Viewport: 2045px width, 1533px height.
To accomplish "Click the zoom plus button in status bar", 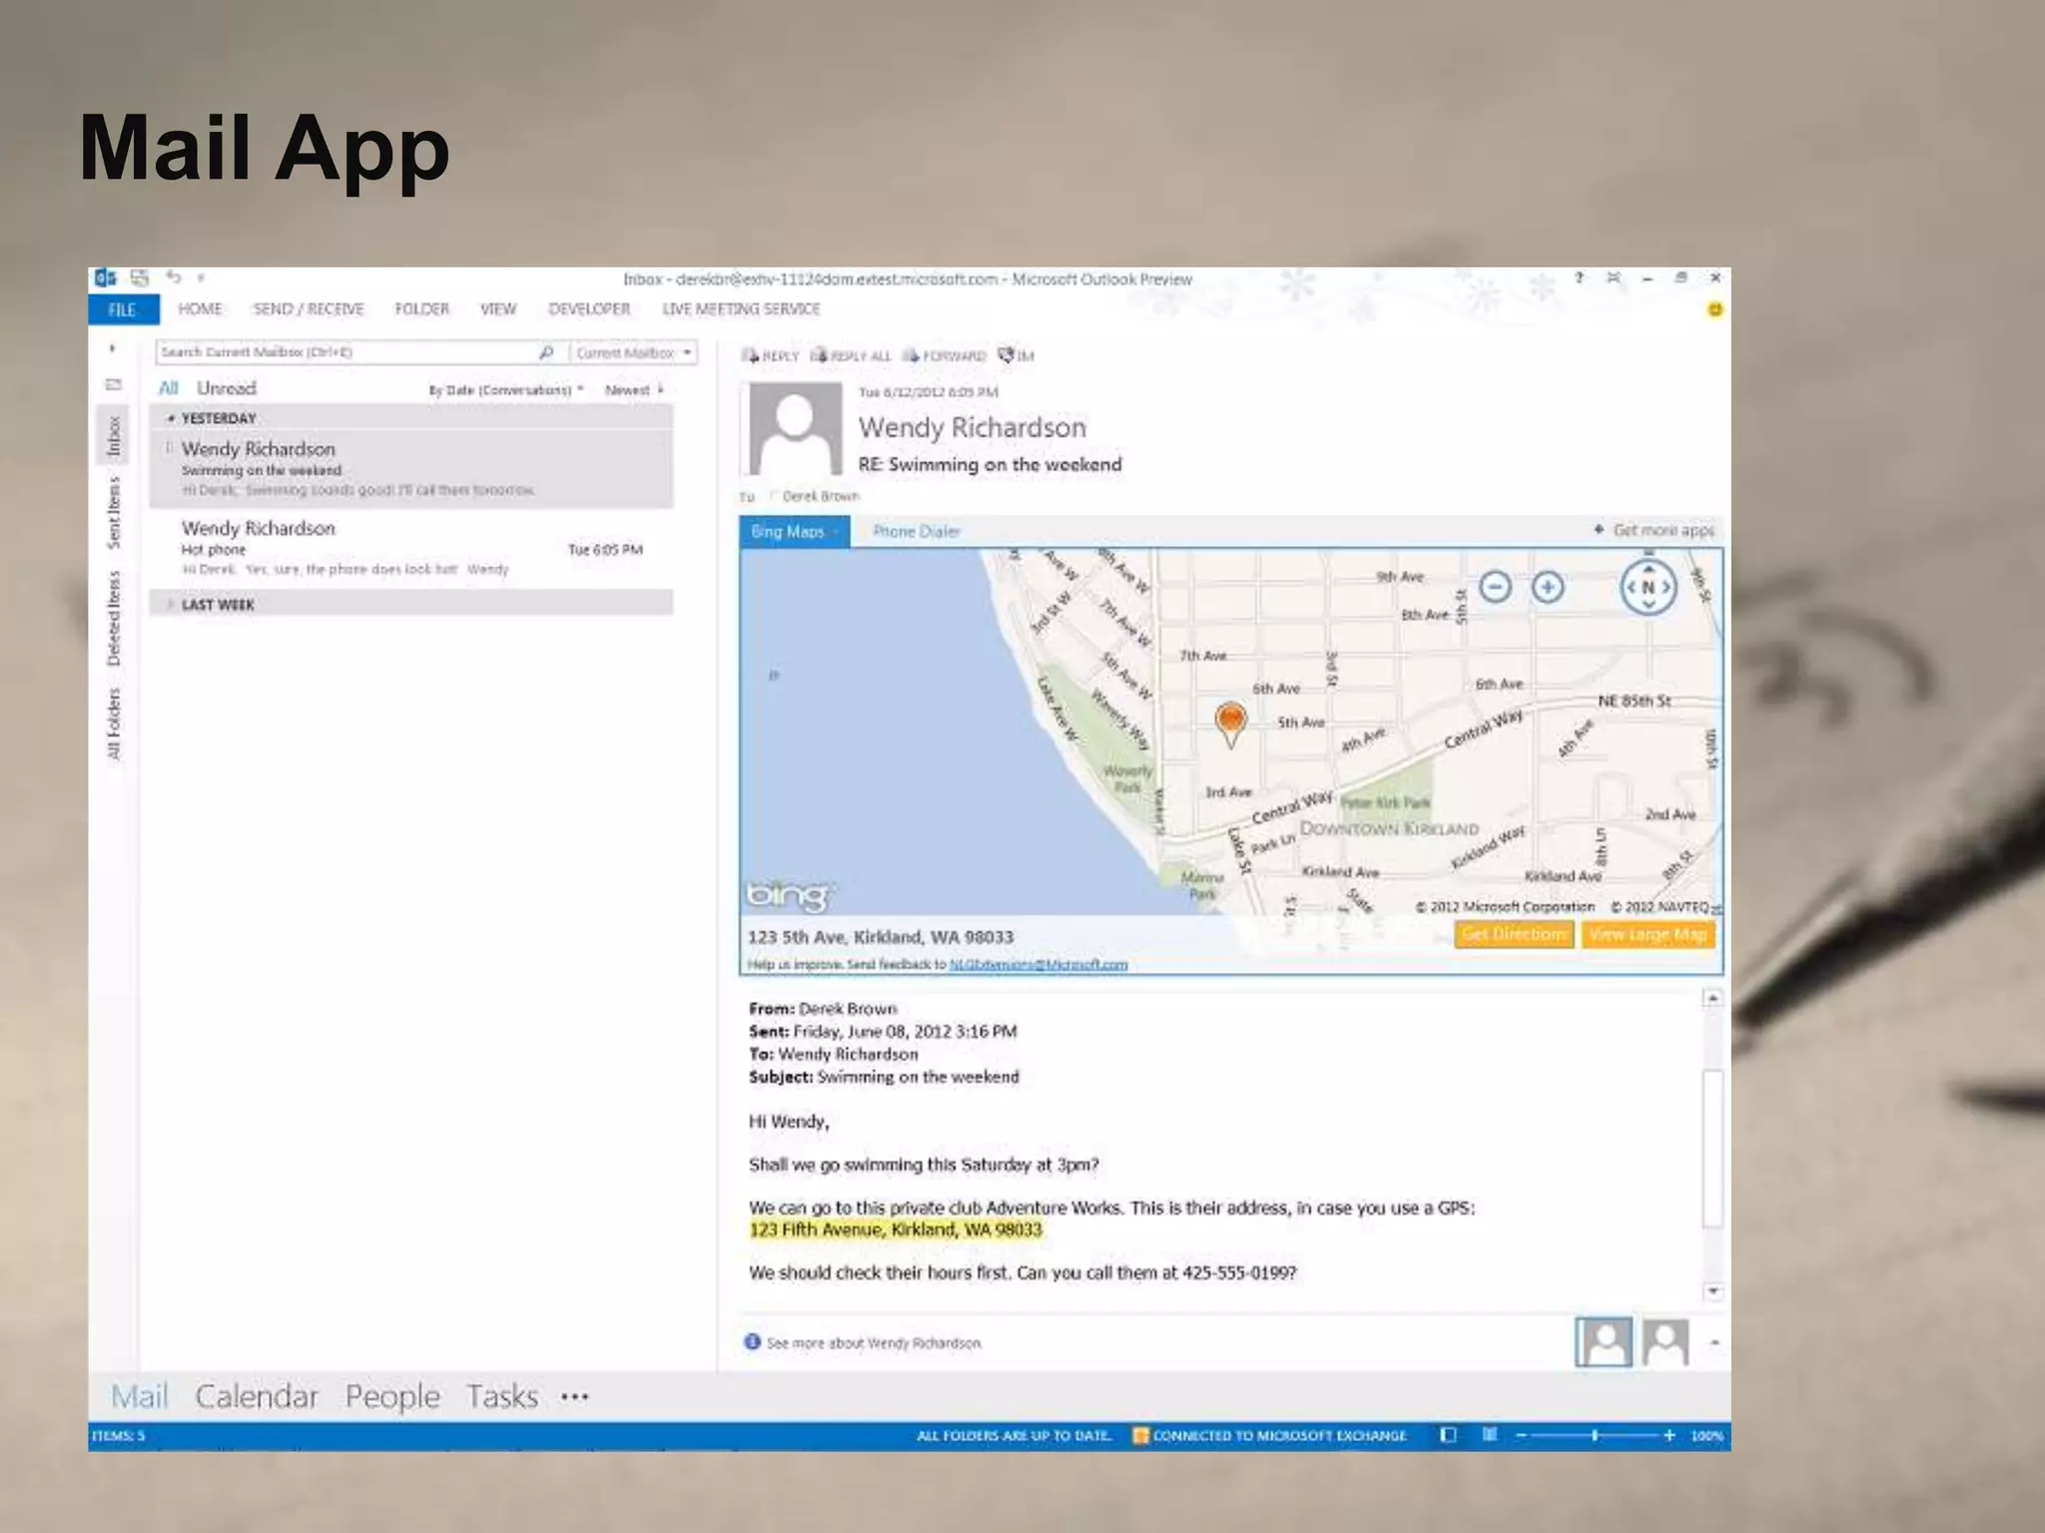I will [x=1669, y=1435].
